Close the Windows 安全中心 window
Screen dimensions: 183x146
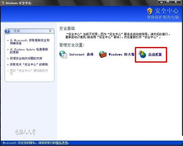pos(176,2)
